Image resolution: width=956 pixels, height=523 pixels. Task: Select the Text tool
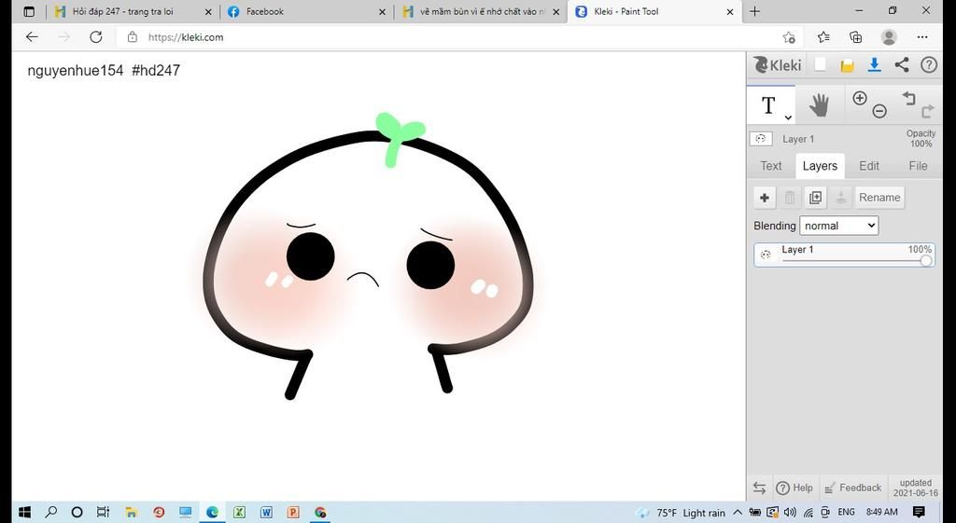769,105
